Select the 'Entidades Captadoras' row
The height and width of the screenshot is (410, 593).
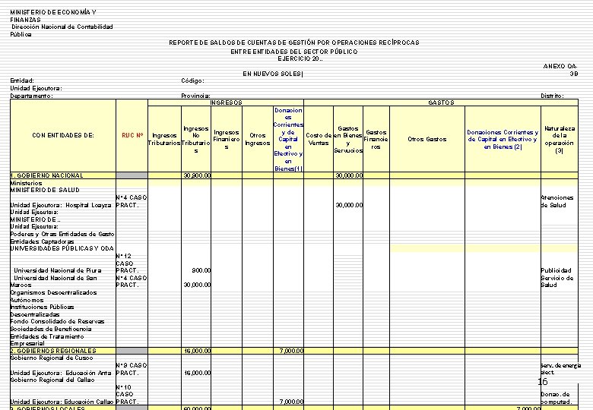coord(42,241)
